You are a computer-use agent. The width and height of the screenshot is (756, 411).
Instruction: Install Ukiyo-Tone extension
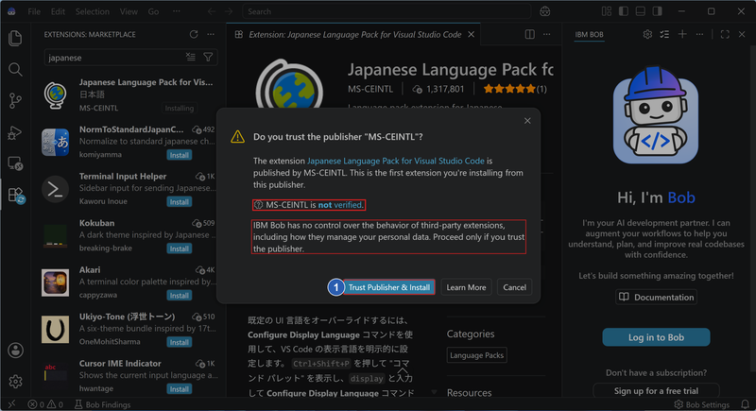click(x=180, y=342)
